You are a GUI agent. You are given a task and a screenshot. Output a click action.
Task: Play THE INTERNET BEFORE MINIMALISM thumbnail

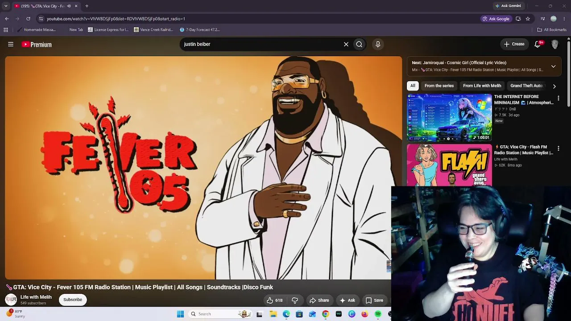449,117
